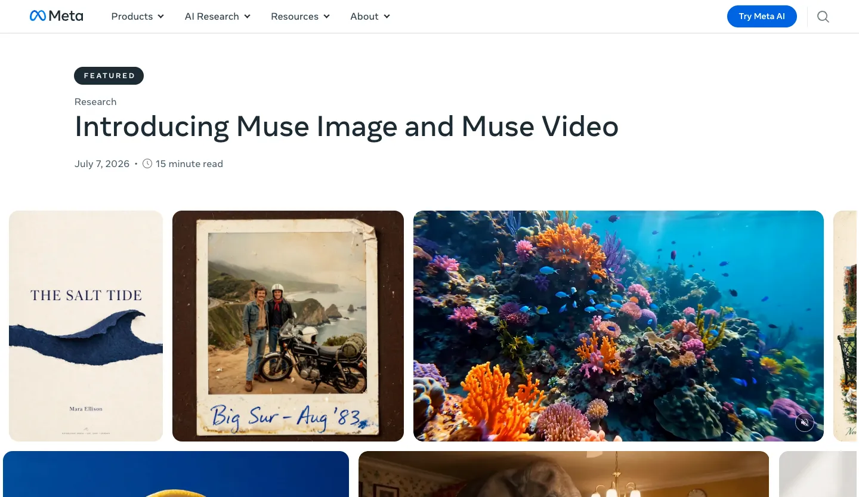Image resolution: width=859 pixels, height=497 pixels.
Task: Open the Introducing Muse Image and Muse Video headline
Action: [347, 126]
